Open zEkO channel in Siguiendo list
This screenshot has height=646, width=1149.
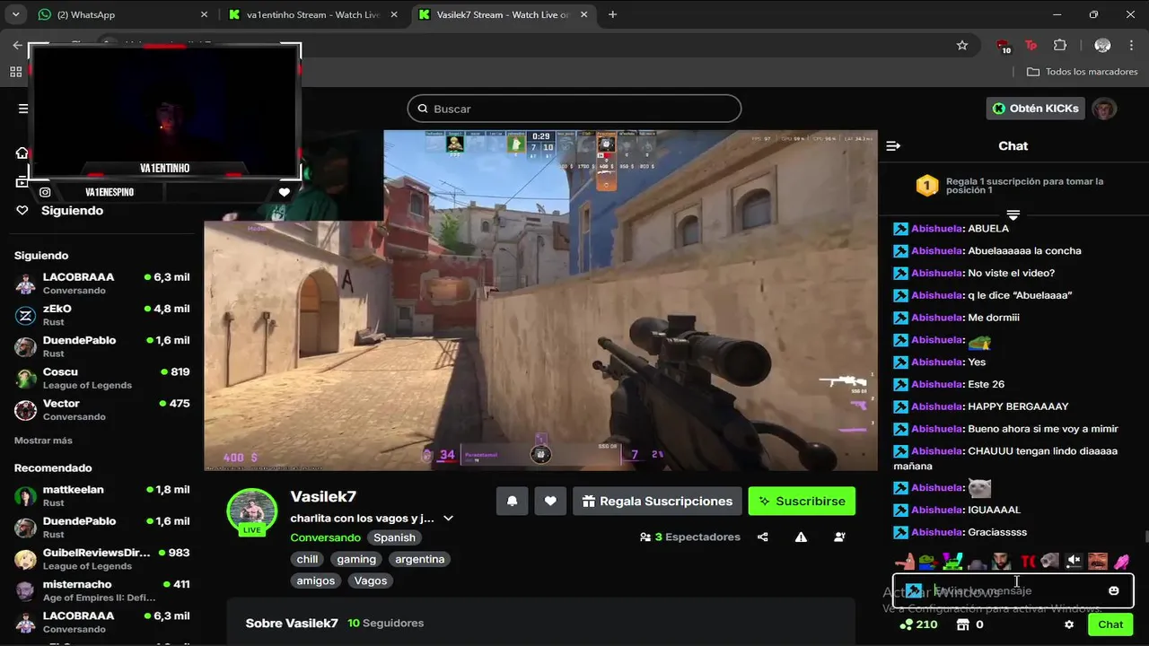(x=102, y=315)
